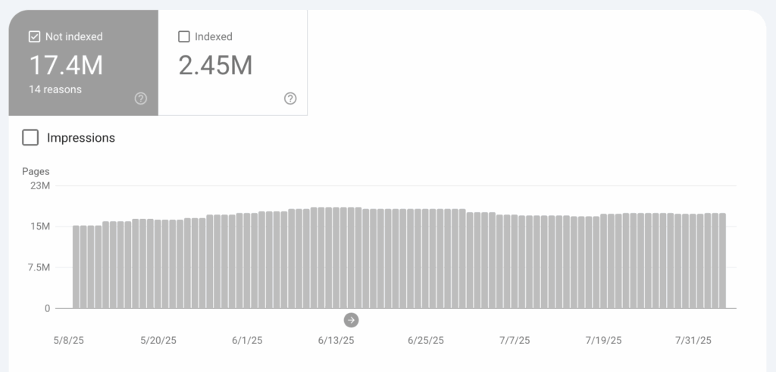Click the 7/7/25 date label
This screenshot has height=372, width=776.
pyautogui.click(x=515, y=340)
